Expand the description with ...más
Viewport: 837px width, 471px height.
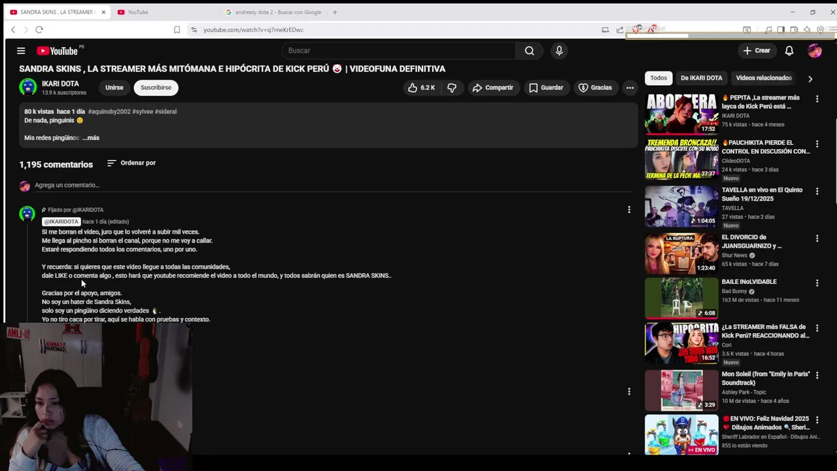click(91, 138)
